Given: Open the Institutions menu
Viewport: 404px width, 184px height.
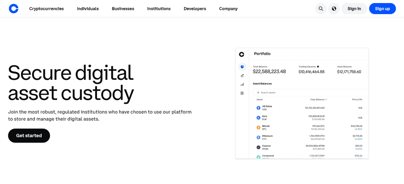Looking at the screenshot, I should 159,9.
